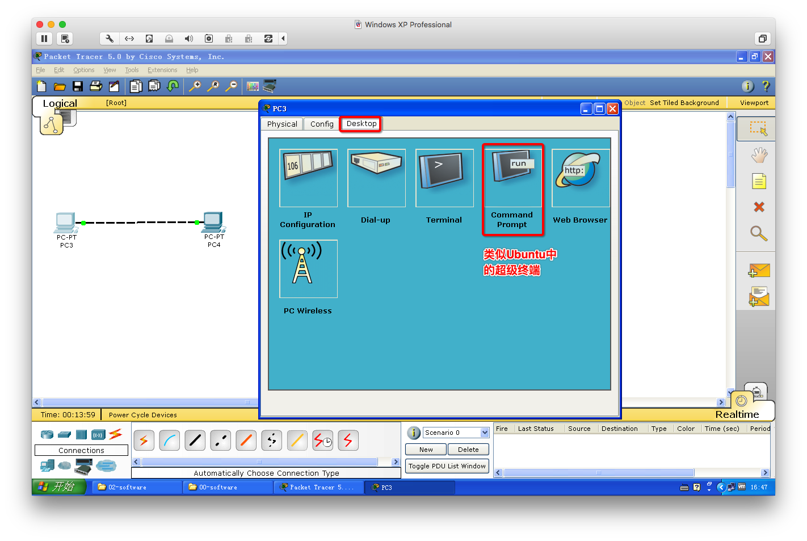Select the Place Note tool

(x=759, y=182)
